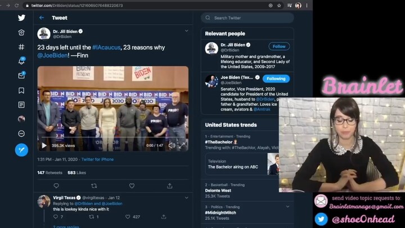Follow Dr. Jill Biden

(x=279, y=47)
